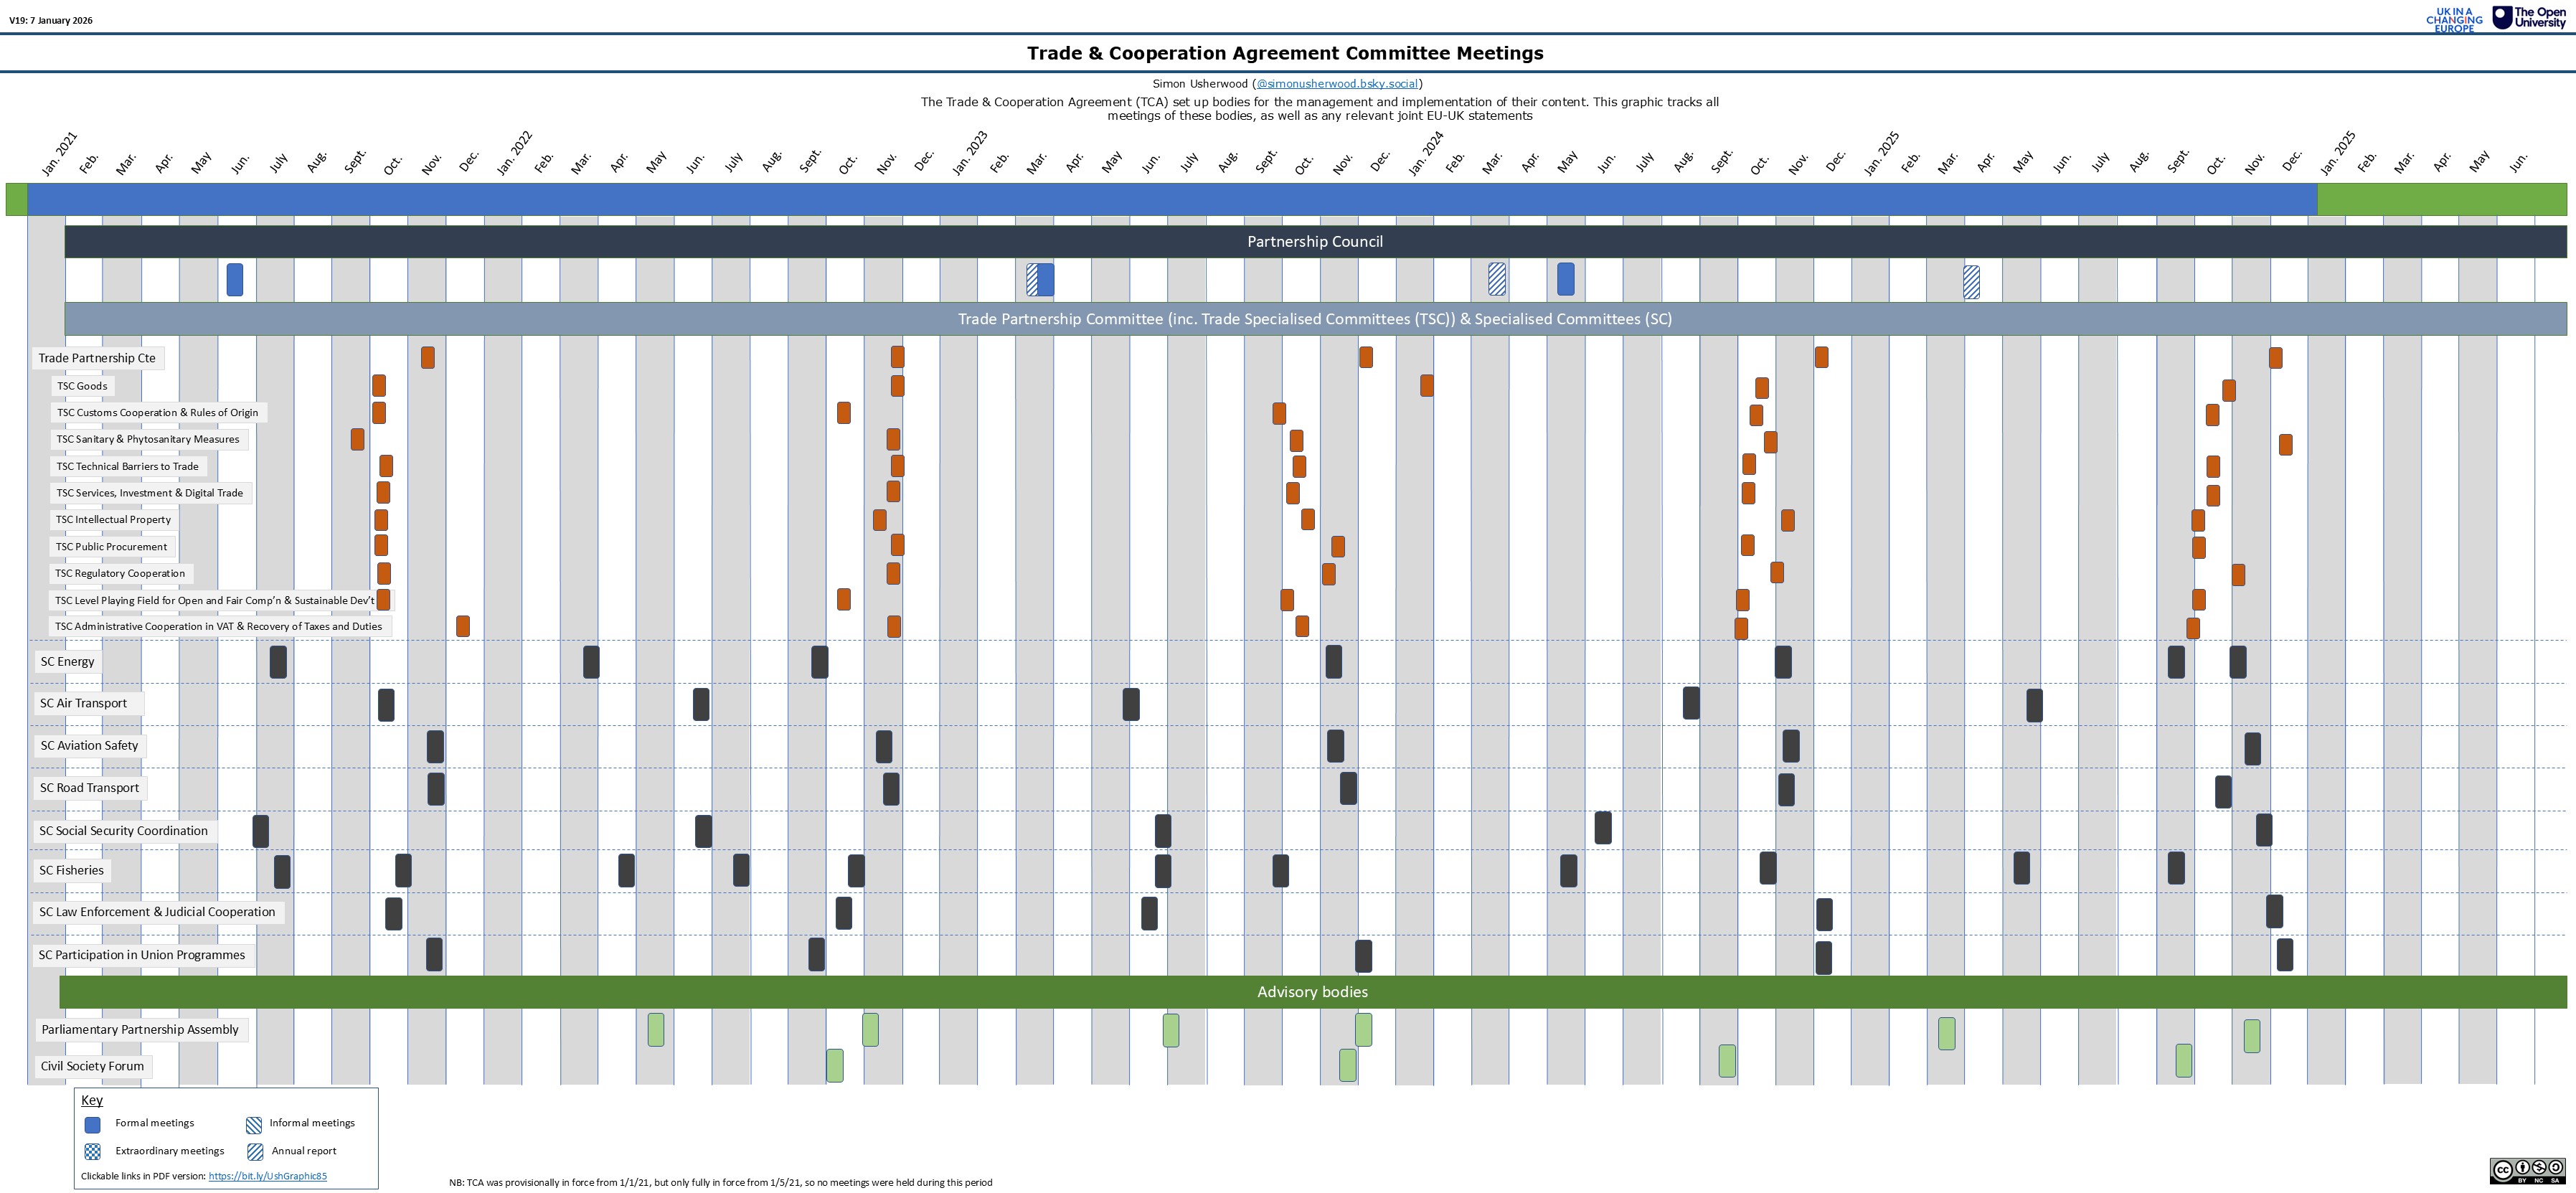Open the simonusherwood.bsky.social link
This screenshot has width=2576, height=1193.
click(x=1338, y=84)
